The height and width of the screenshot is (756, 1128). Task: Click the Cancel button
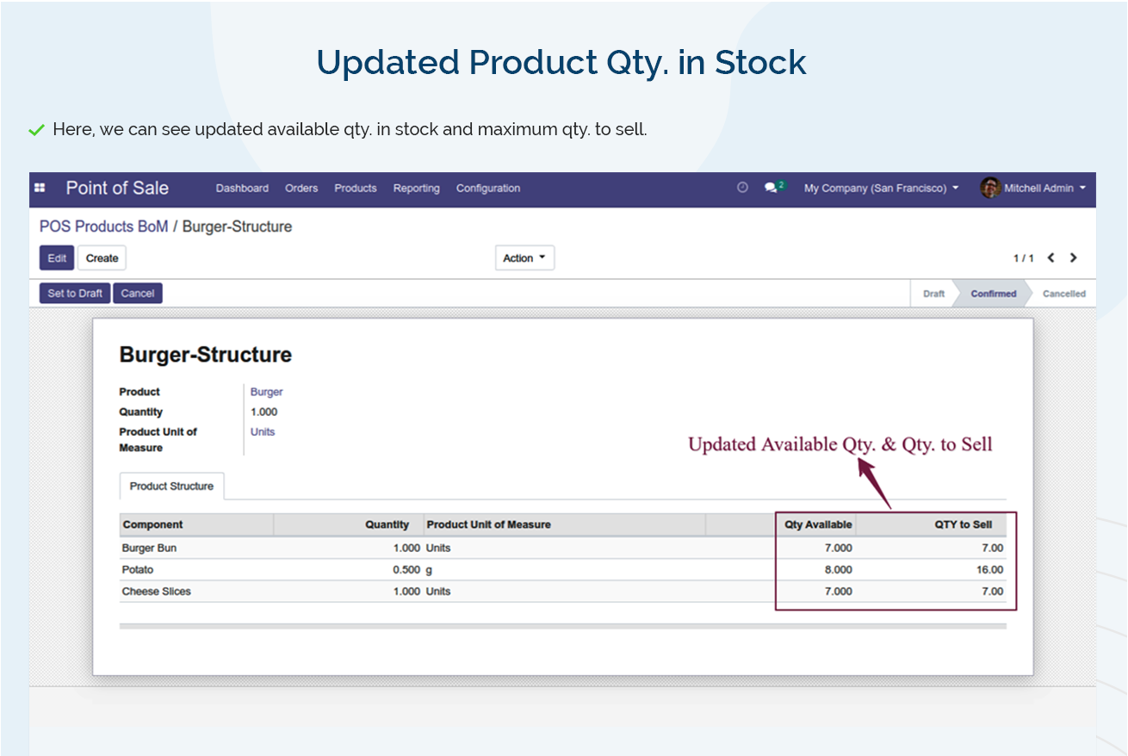[138, 294]
